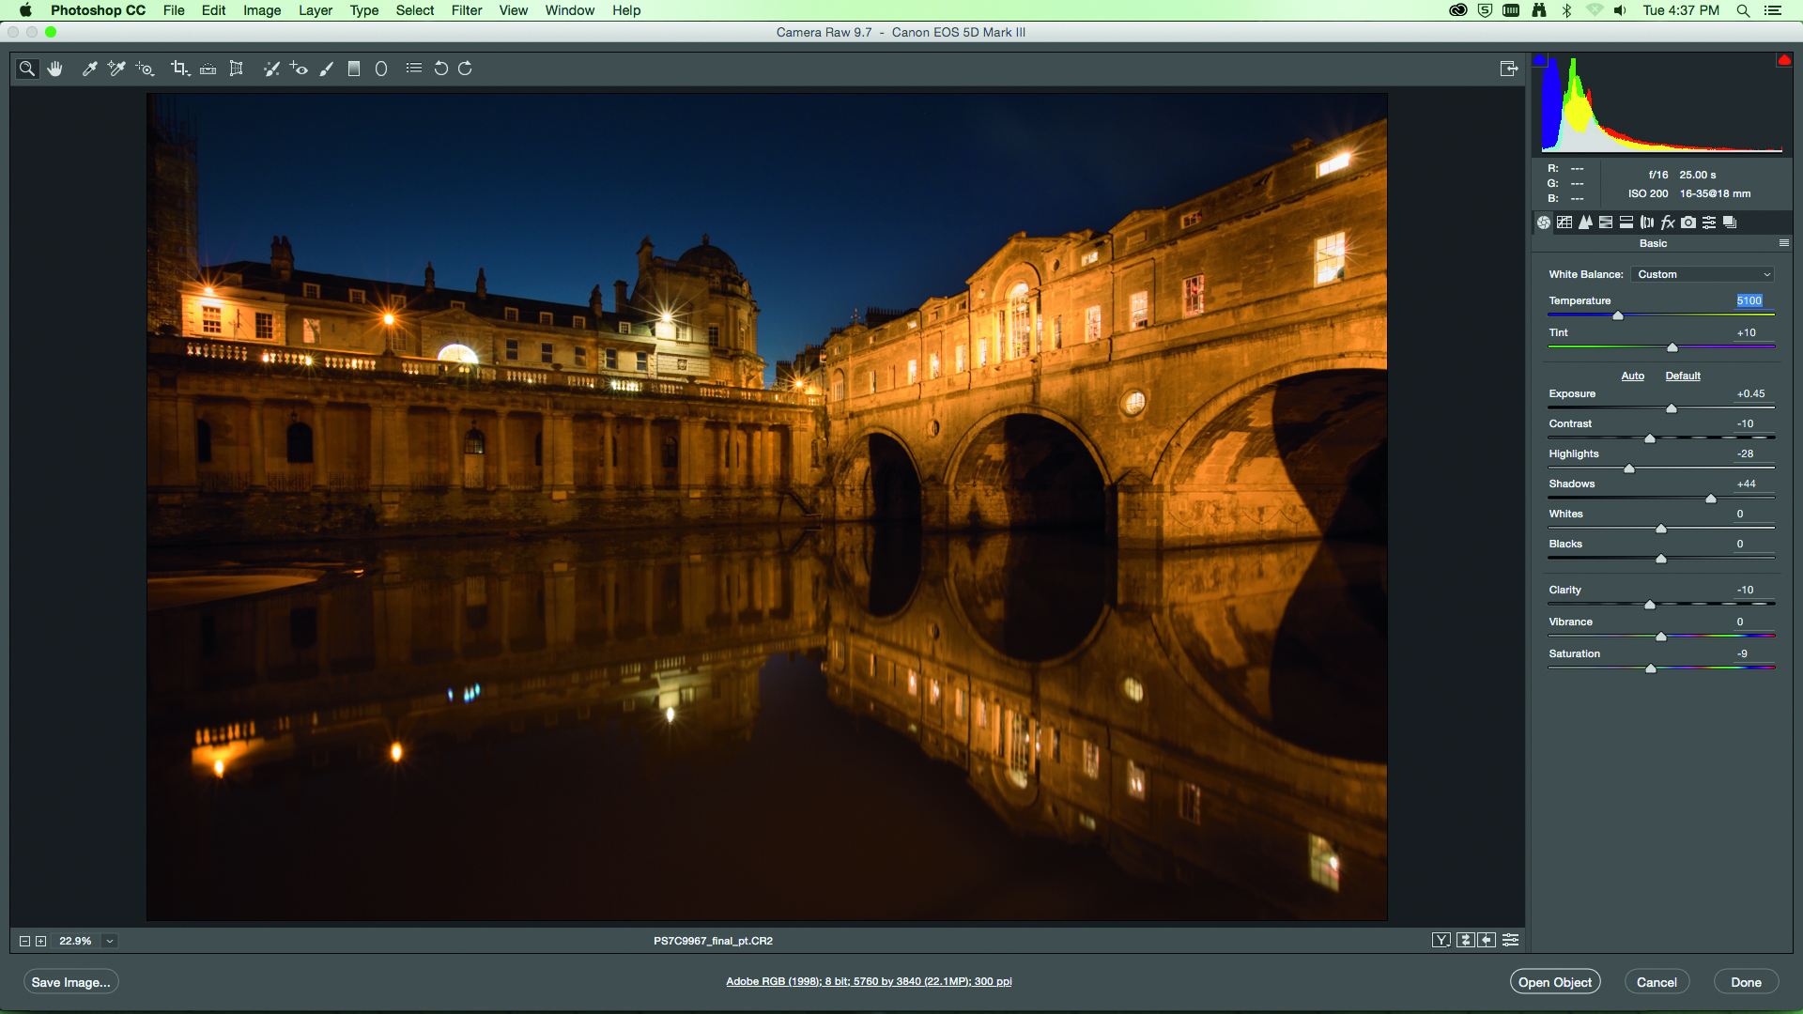Image resolution: width=1803 pixels, height=1014 pixels.
Task: Click the Temperature value field
Action: [x=1749, y=300]
